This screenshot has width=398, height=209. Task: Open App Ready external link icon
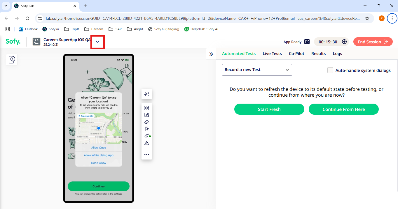(x=307, y=42)
